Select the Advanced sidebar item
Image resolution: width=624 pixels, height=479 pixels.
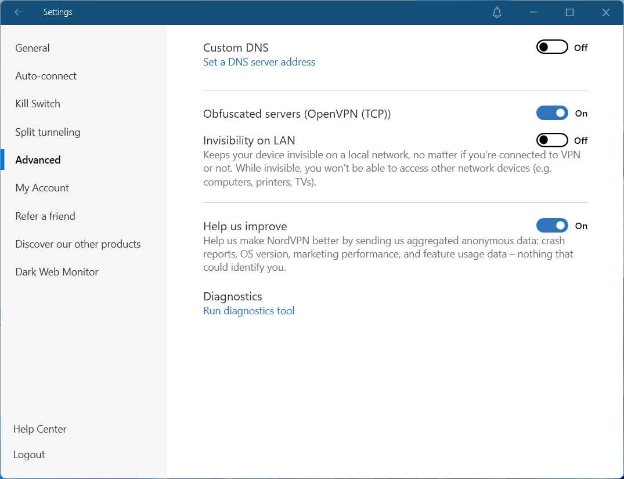[38, 160]
